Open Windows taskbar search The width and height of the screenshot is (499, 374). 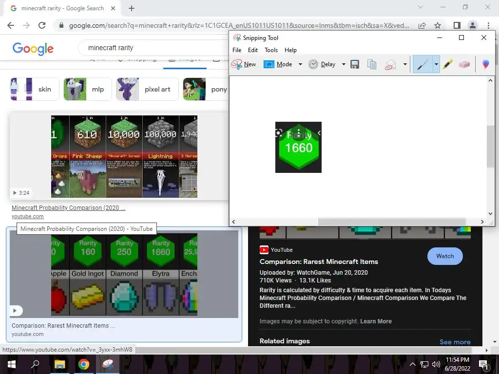tap(35, 364)
